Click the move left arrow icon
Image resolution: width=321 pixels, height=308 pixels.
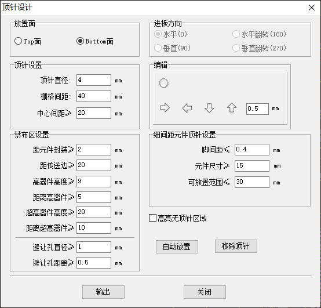pyautogui.click(x=187, y=108)
